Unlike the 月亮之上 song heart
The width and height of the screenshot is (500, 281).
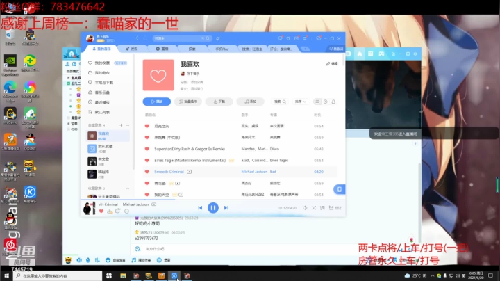coord(147,126)
